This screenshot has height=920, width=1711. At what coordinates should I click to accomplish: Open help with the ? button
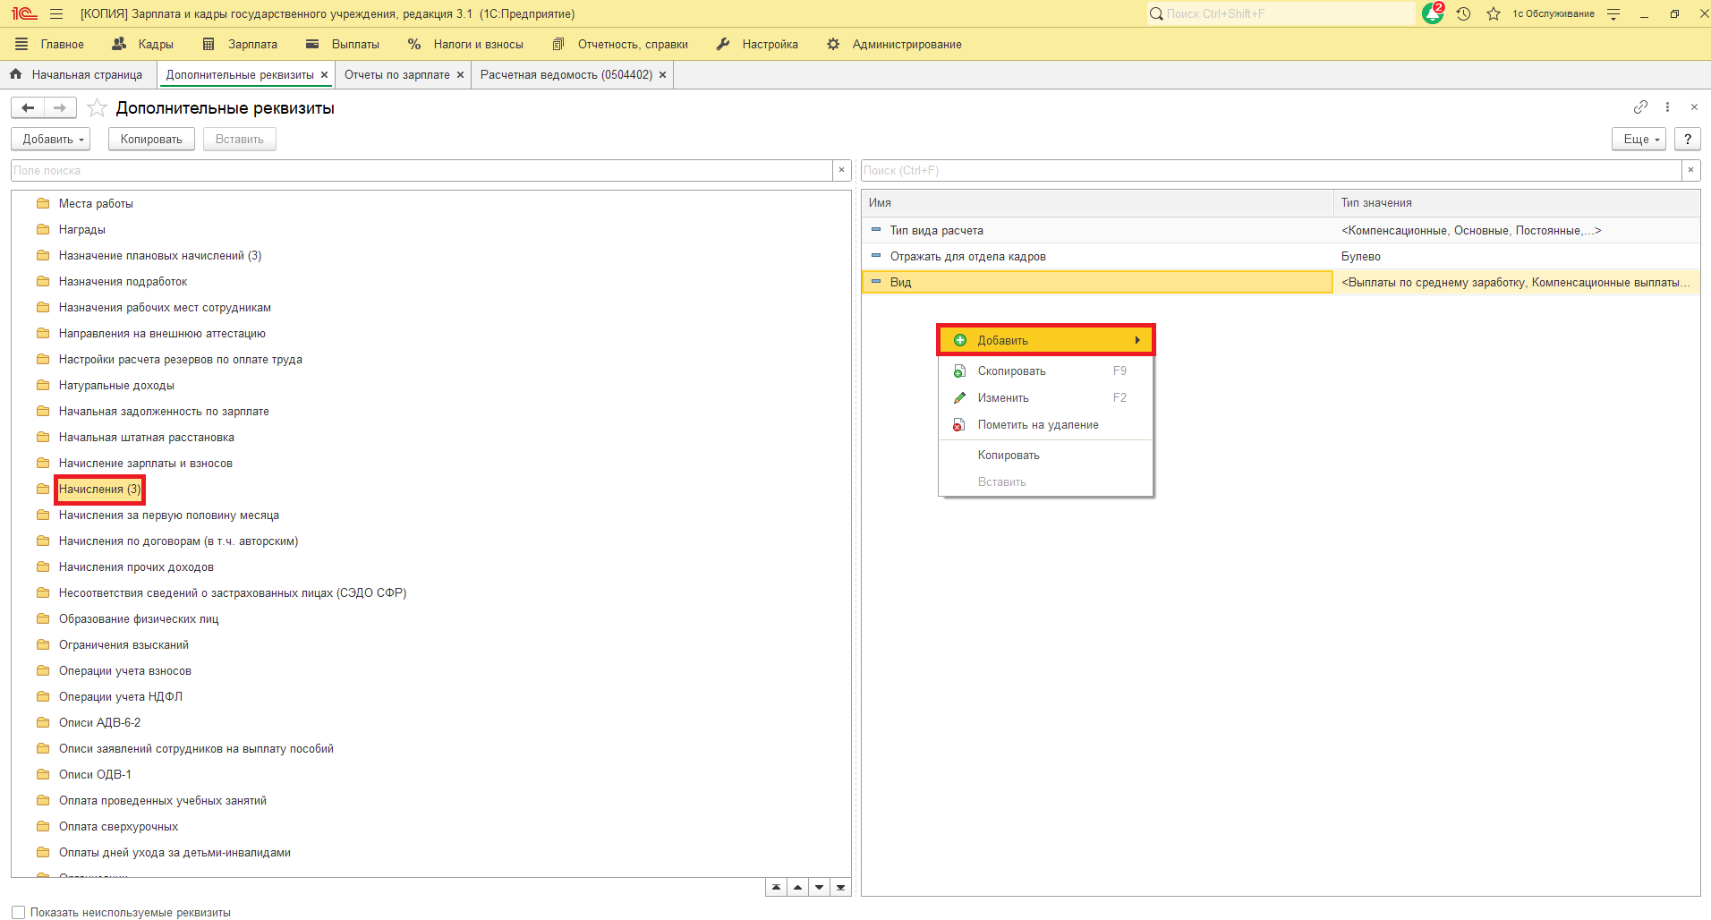coord(1688,140)
